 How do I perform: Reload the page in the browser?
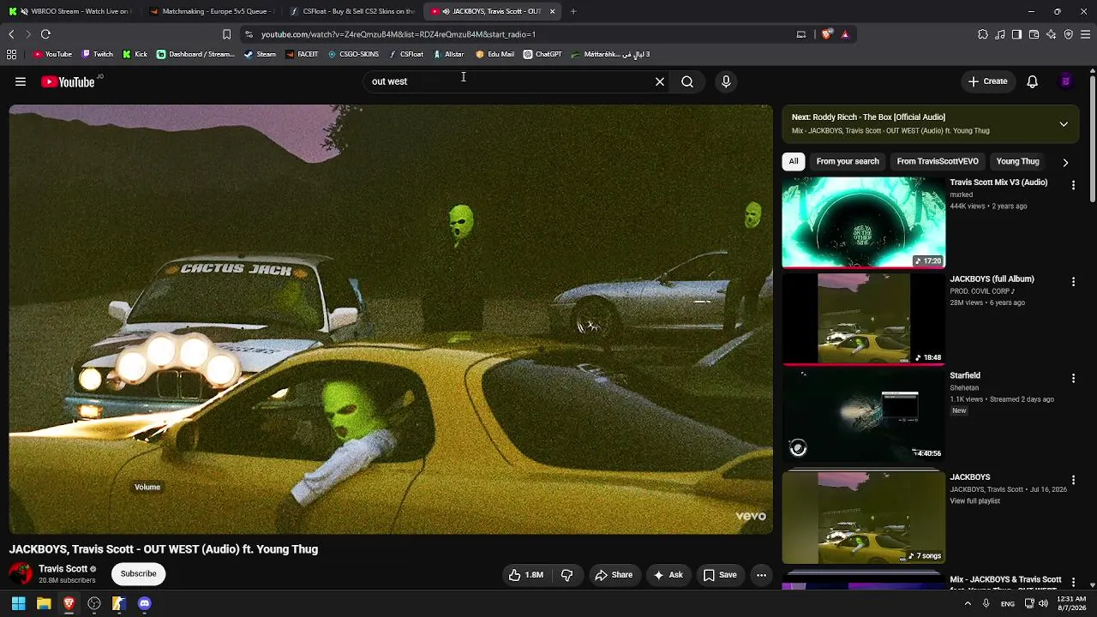point(45,34)
